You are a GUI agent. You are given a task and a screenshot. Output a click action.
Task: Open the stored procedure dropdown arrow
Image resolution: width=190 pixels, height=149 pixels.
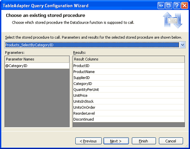(182, 45)
